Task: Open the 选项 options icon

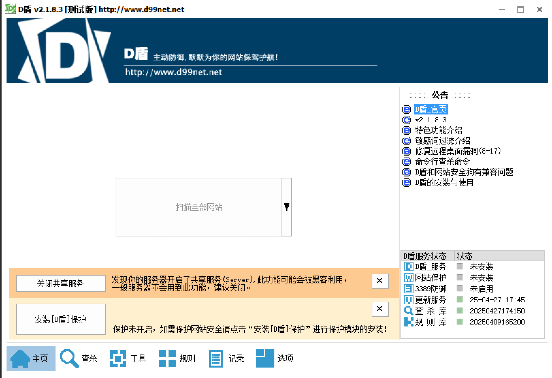Action: pos(265,358)
